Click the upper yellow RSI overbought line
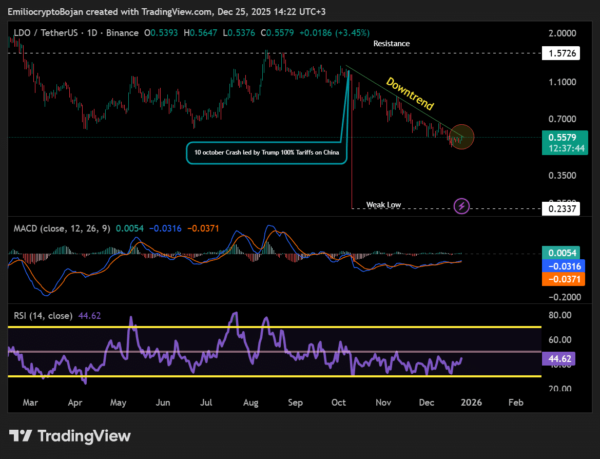The height and width of the screenshot is (459, 600). (x=275, y=327)
